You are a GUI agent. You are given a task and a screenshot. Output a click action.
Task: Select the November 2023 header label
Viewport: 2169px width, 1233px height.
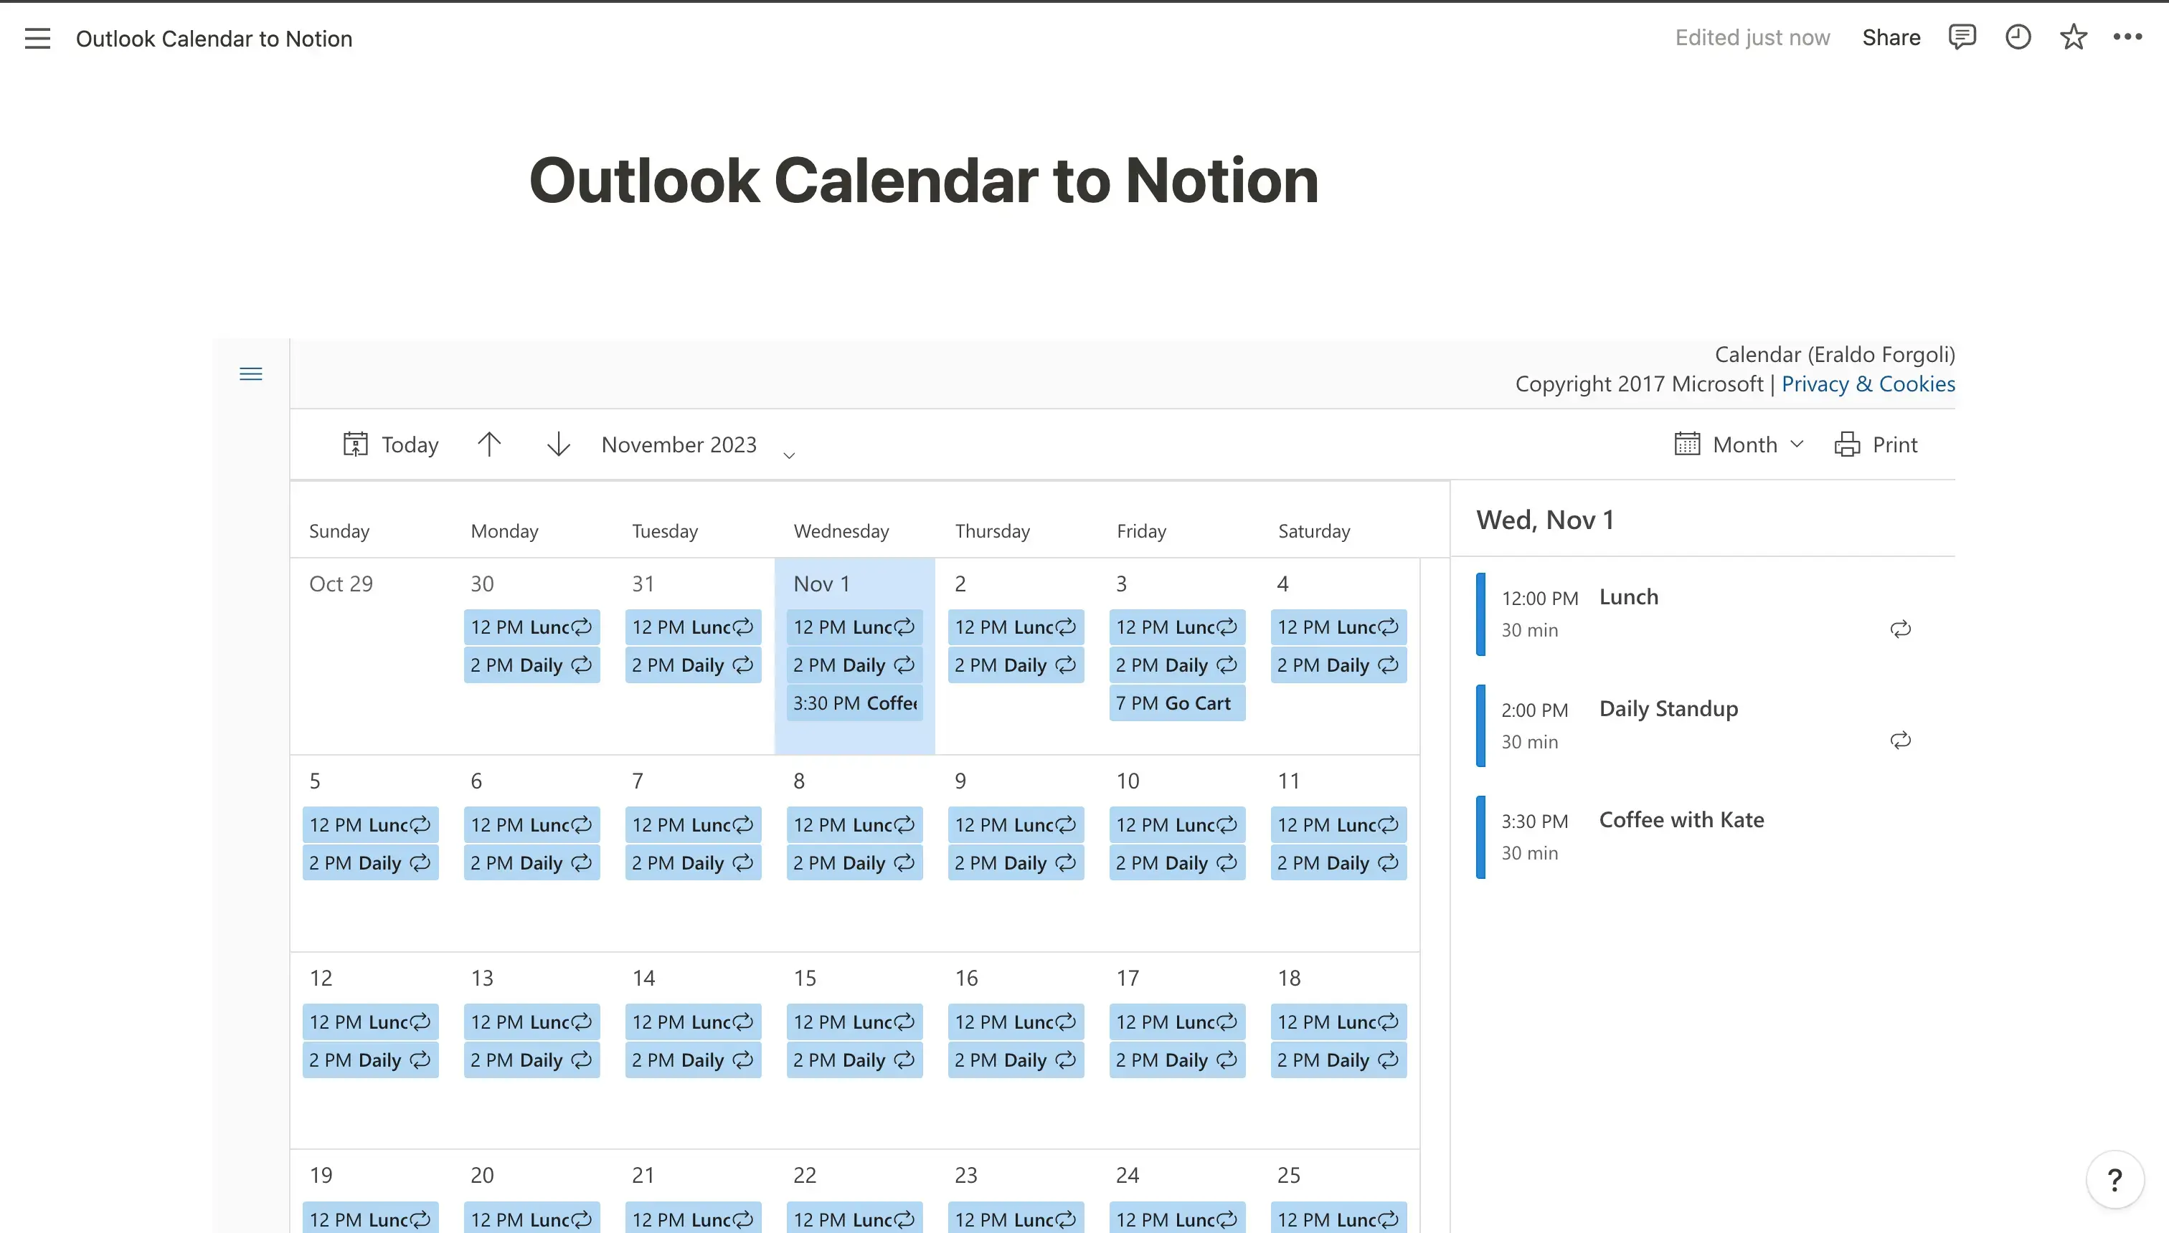(x=678, y=442)
